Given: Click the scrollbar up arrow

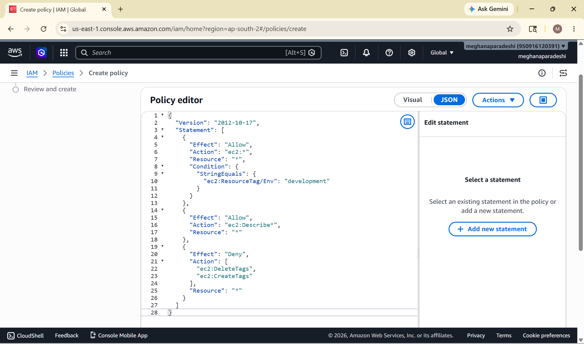Looking at the screenshot, I should (581, 43).
